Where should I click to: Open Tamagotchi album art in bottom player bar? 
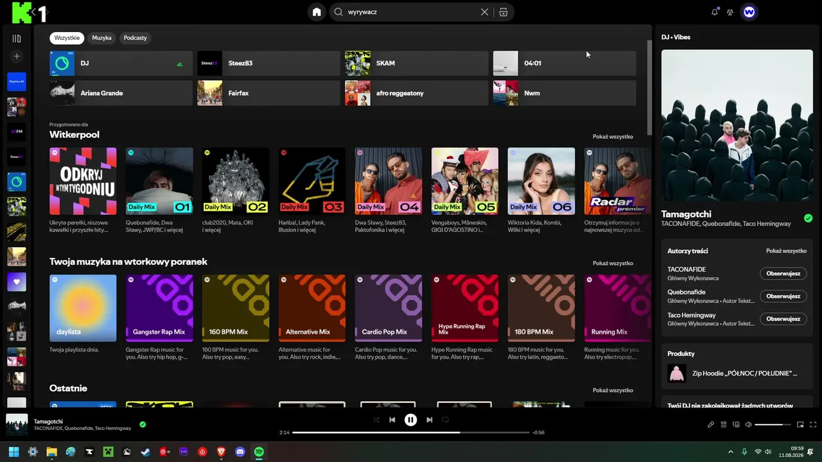pyautogui.click(x=17, y=425)
